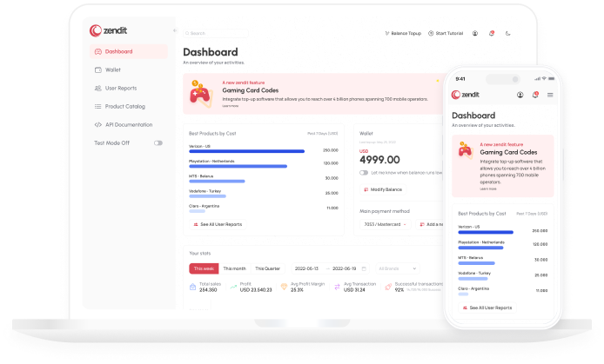Click the Avg Transaction swap arrows icon
The height and width of the screenshot is (364, 604).
coord(337,287)
